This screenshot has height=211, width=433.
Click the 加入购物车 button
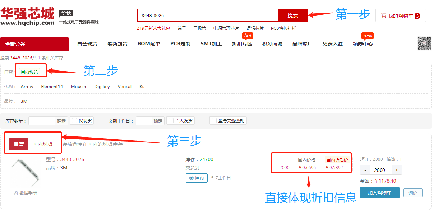(x=380, y=192)
